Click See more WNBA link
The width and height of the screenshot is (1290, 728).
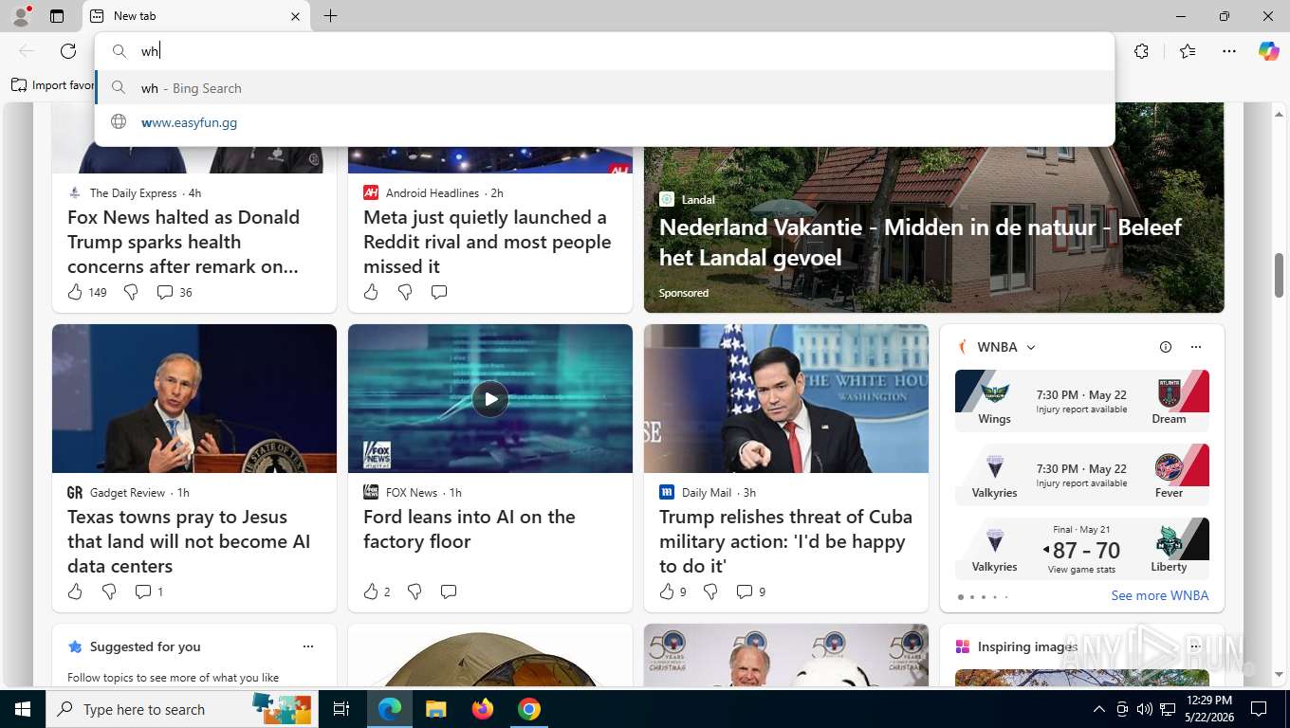coord(1160,595)
